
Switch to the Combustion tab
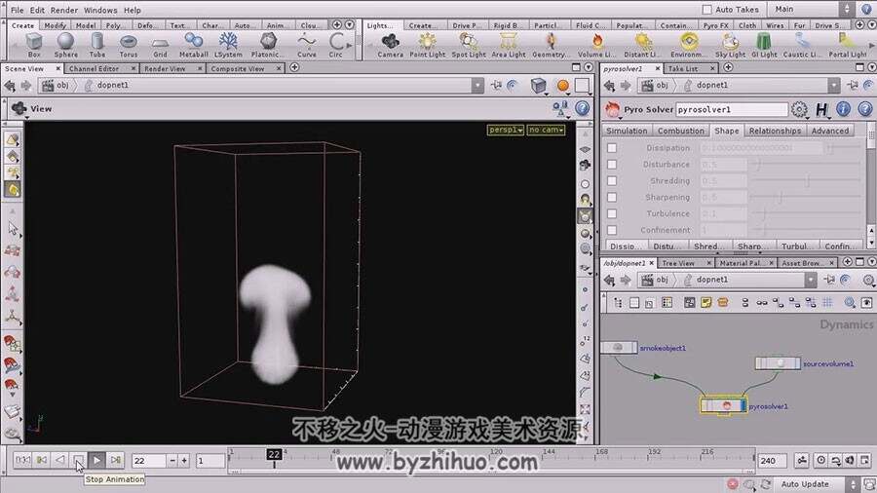pyautogui.click(x=681, y=131)
